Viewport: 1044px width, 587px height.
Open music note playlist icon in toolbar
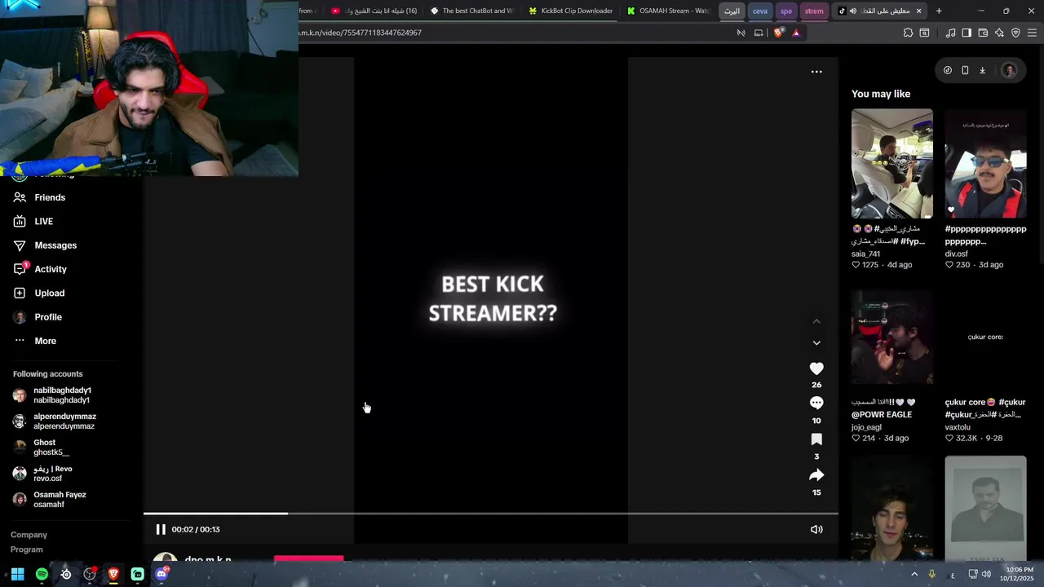(x=950, y=33)
